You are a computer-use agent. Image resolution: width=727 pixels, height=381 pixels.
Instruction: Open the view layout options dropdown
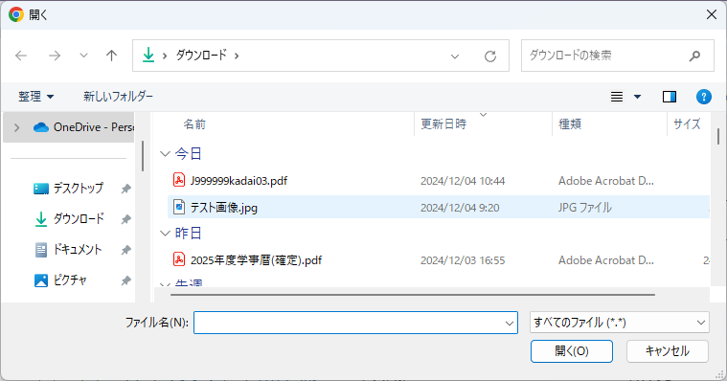[637, 97]
